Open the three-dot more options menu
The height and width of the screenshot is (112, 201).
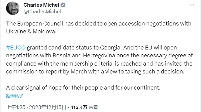192,5
